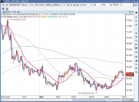Image resolution: width=139 pixels, height=102 pixels.
Task: Select the trend line drawing tool
Action: coord(136,29)
